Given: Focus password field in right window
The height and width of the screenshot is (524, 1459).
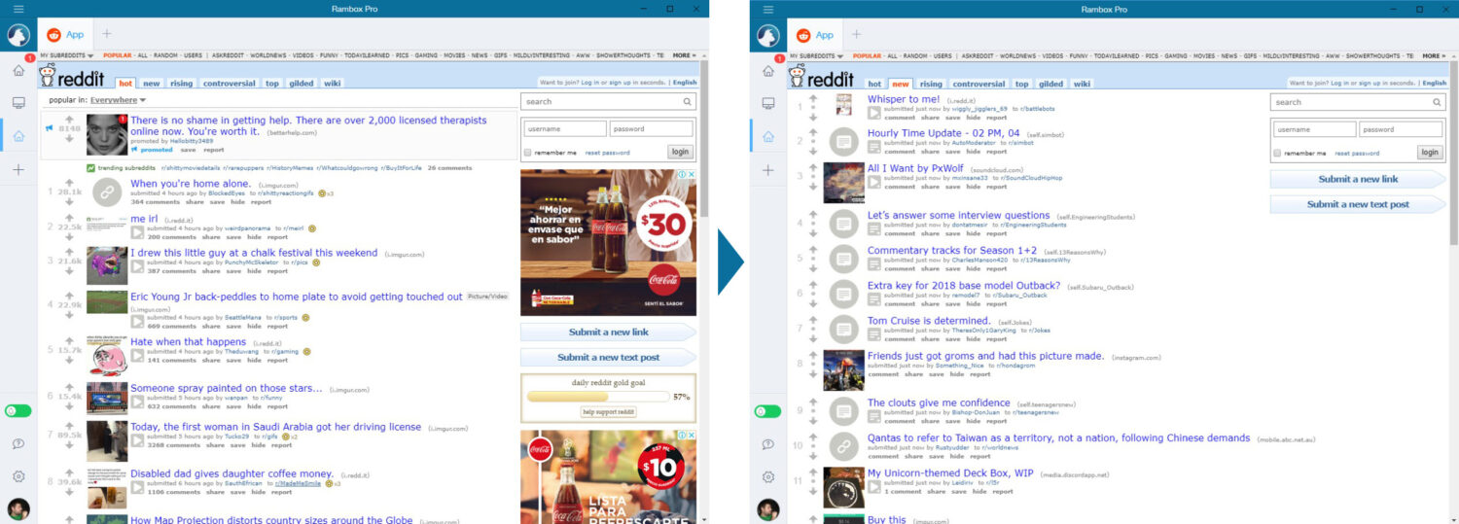Looking at the screenshot, I should click(1401, 128).
